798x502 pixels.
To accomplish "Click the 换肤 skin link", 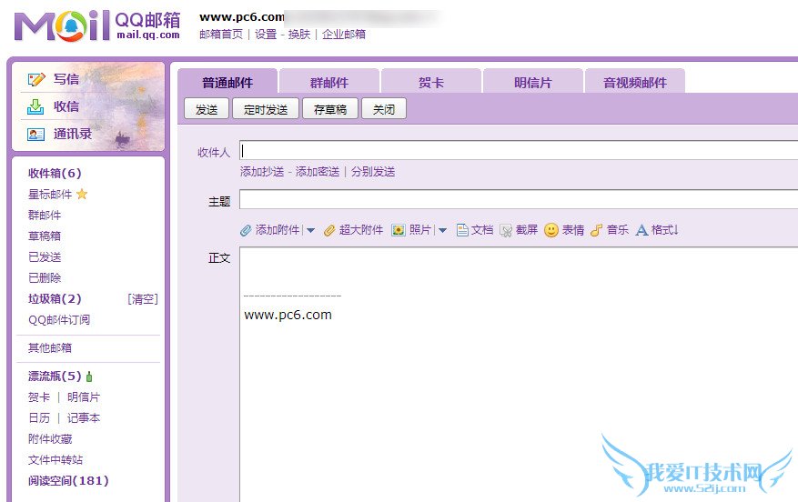I will click(x=299, y=34).
